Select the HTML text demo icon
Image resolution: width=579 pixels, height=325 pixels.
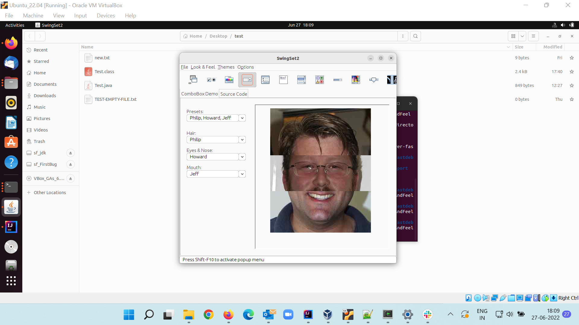coord(283,80)
